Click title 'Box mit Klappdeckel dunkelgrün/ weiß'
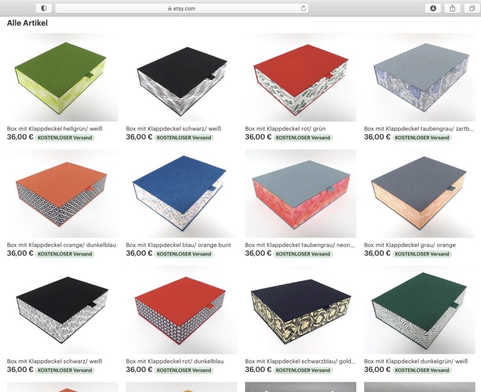Image resolution: width=481 pixels, height=392 pixels. (416, 361)
